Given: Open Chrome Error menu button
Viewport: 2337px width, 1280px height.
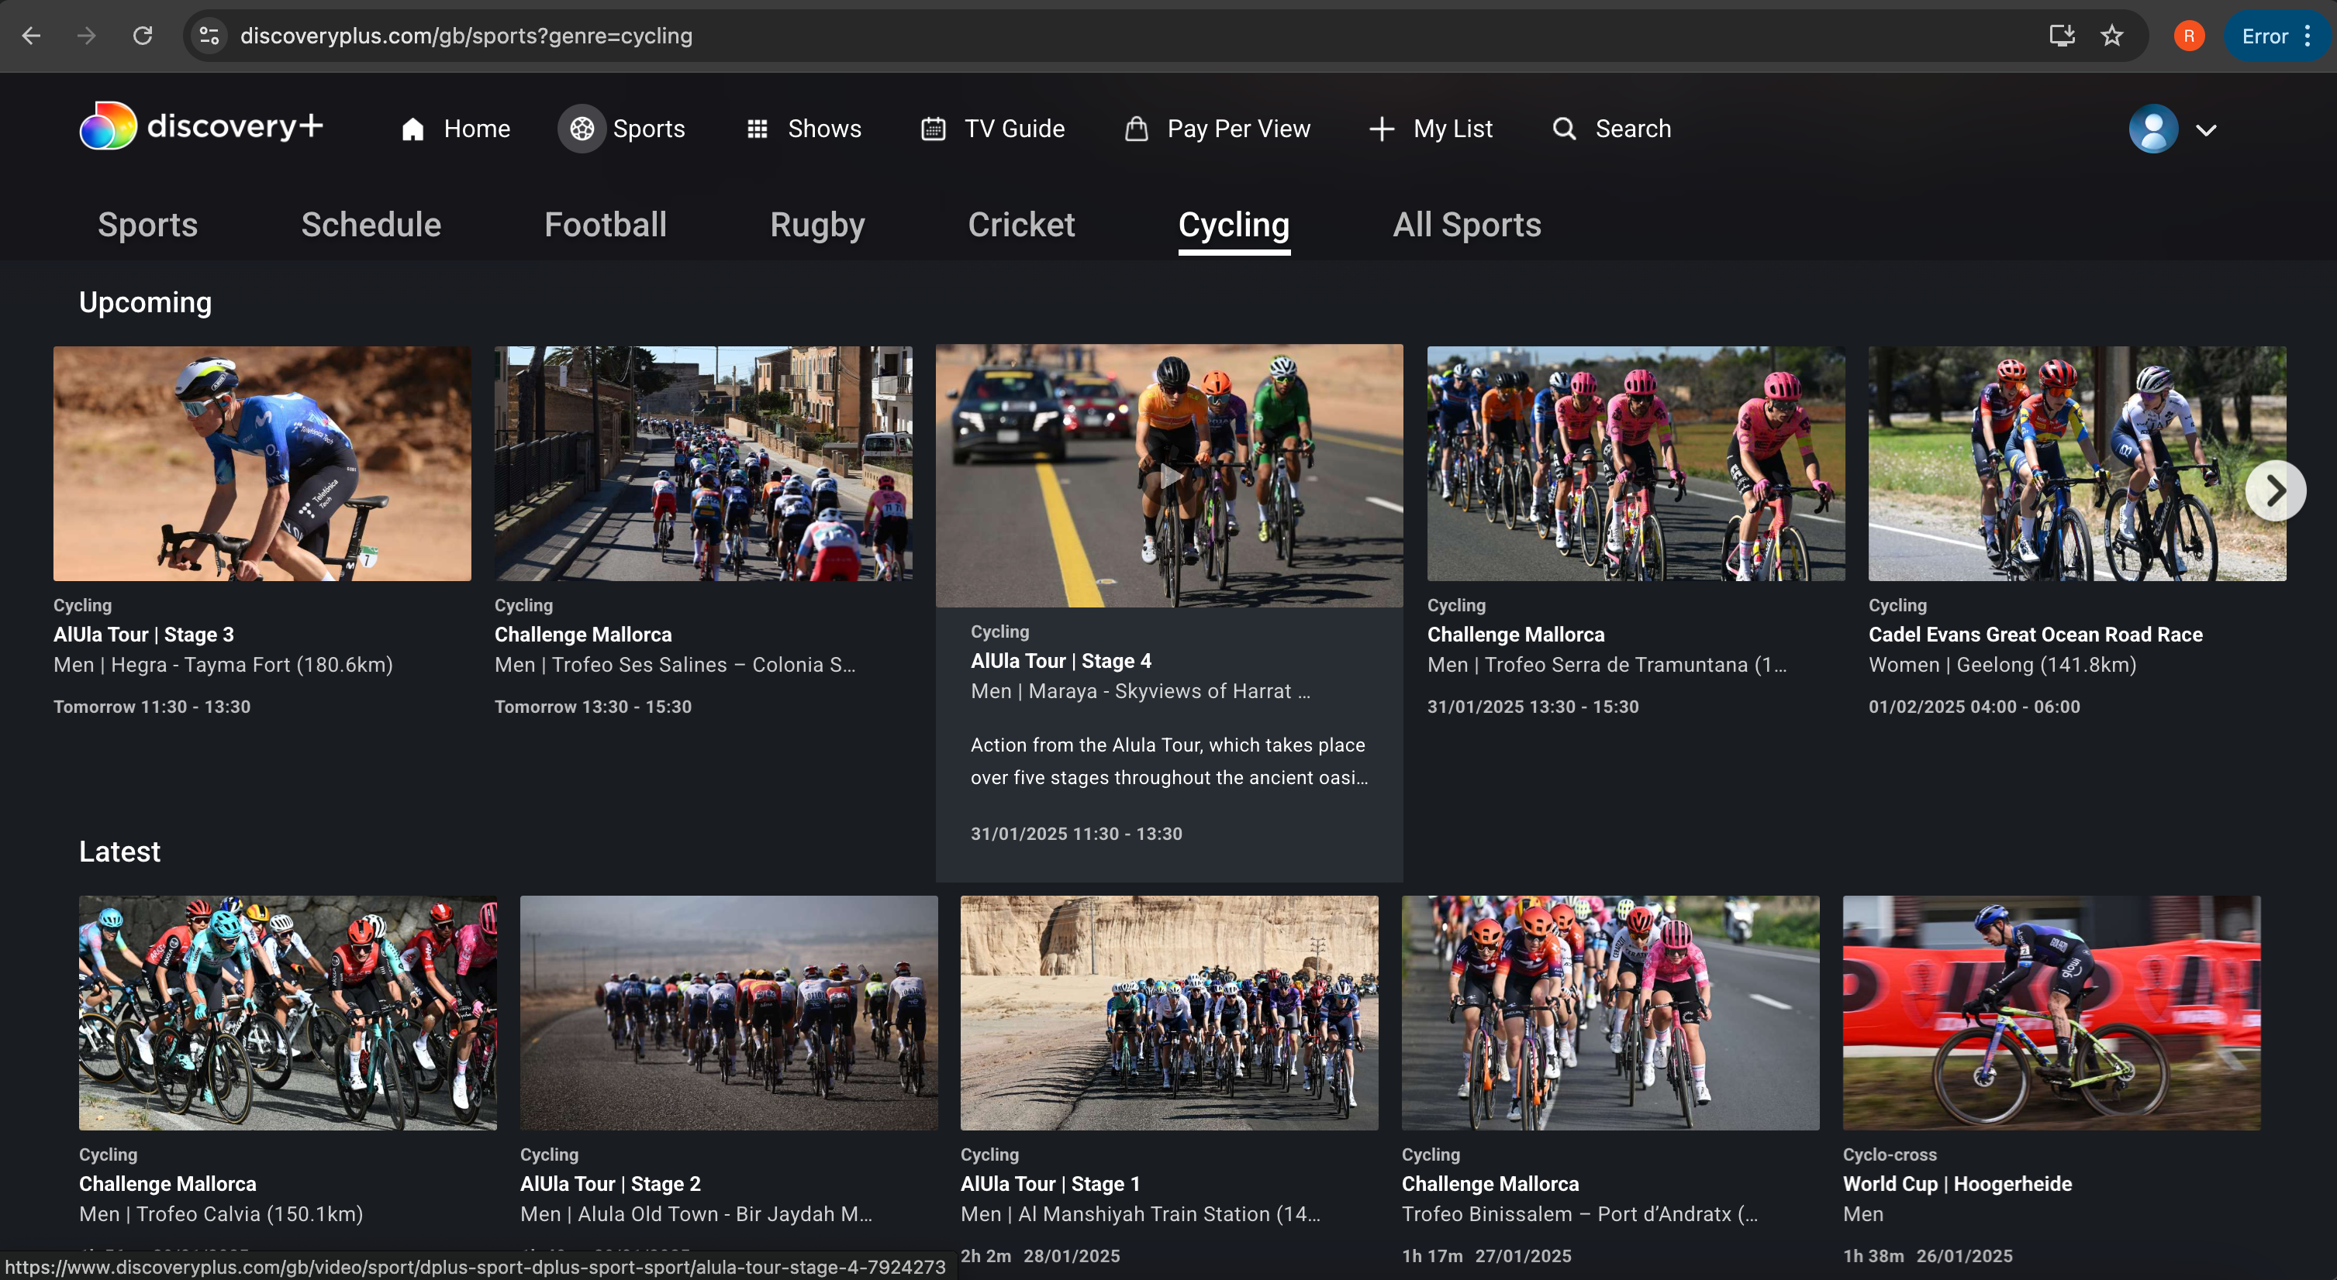Looking at the screenshot, I should 2277,36.
